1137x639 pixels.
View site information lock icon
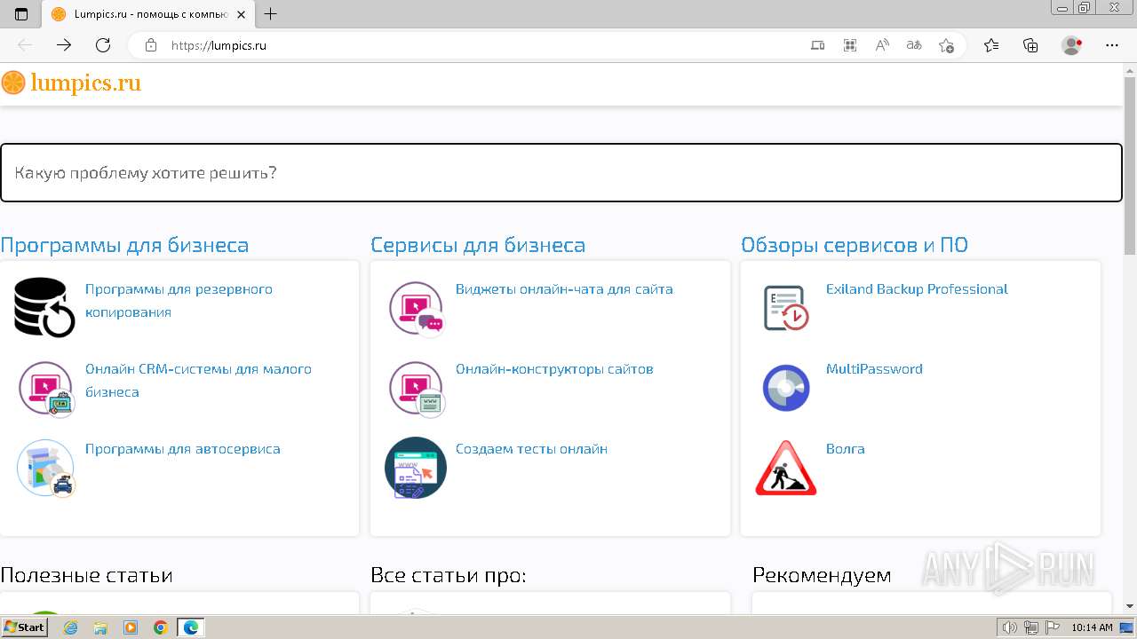point(151,45)
